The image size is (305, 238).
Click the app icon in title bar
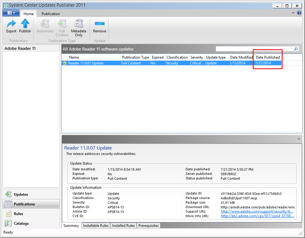click(6, 5)
